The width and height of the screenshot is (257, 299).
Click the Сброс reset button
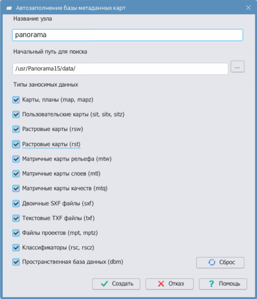220,262
